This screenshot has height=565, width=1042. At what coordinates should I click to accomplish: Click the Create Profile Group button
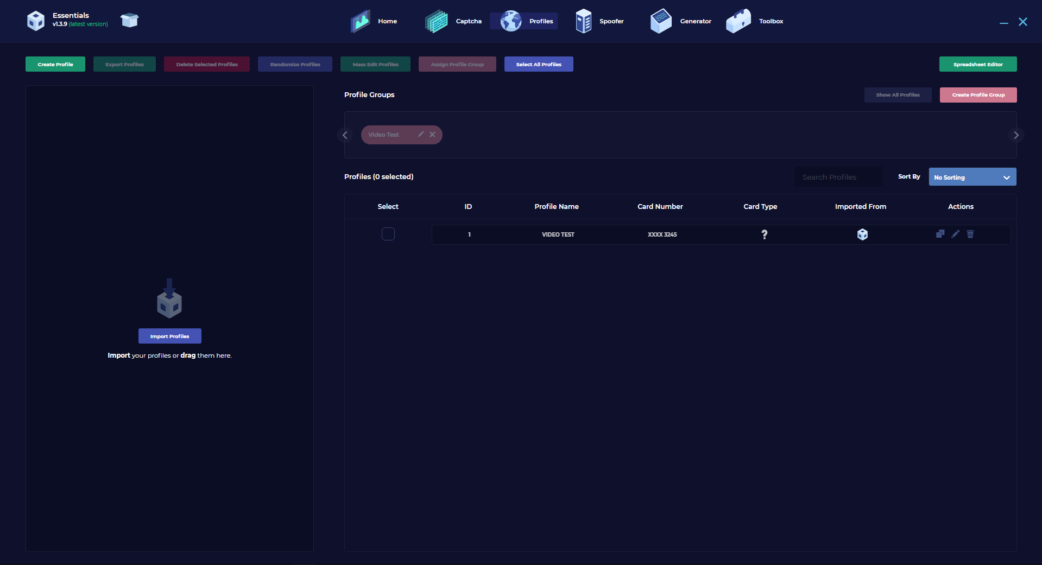pos(978,95)
